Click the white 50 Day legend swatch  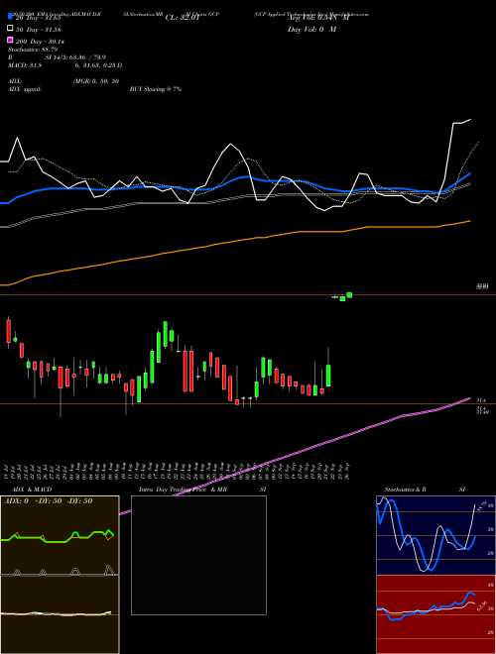(11, 28)
